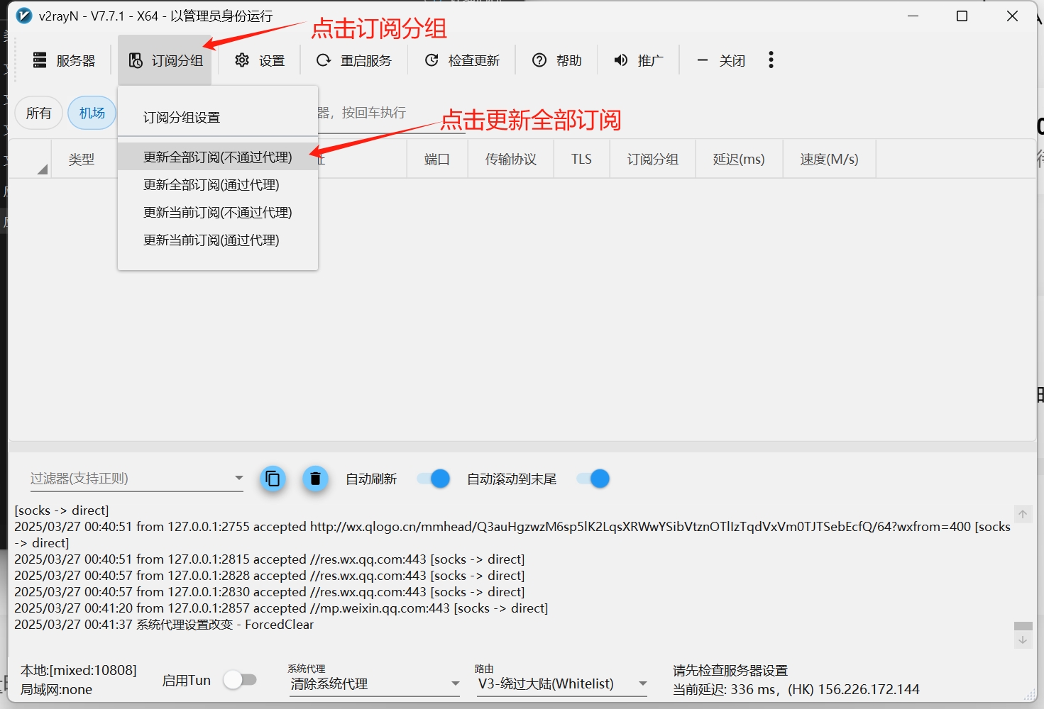Sort by the TLS column header

coord(581,159)
